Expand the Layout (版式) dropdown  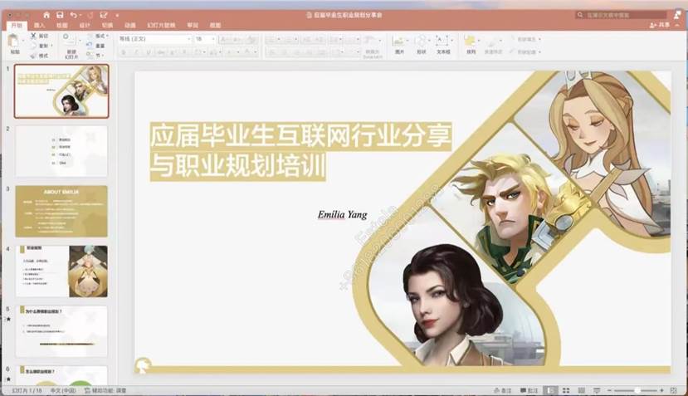coord(101,37)
